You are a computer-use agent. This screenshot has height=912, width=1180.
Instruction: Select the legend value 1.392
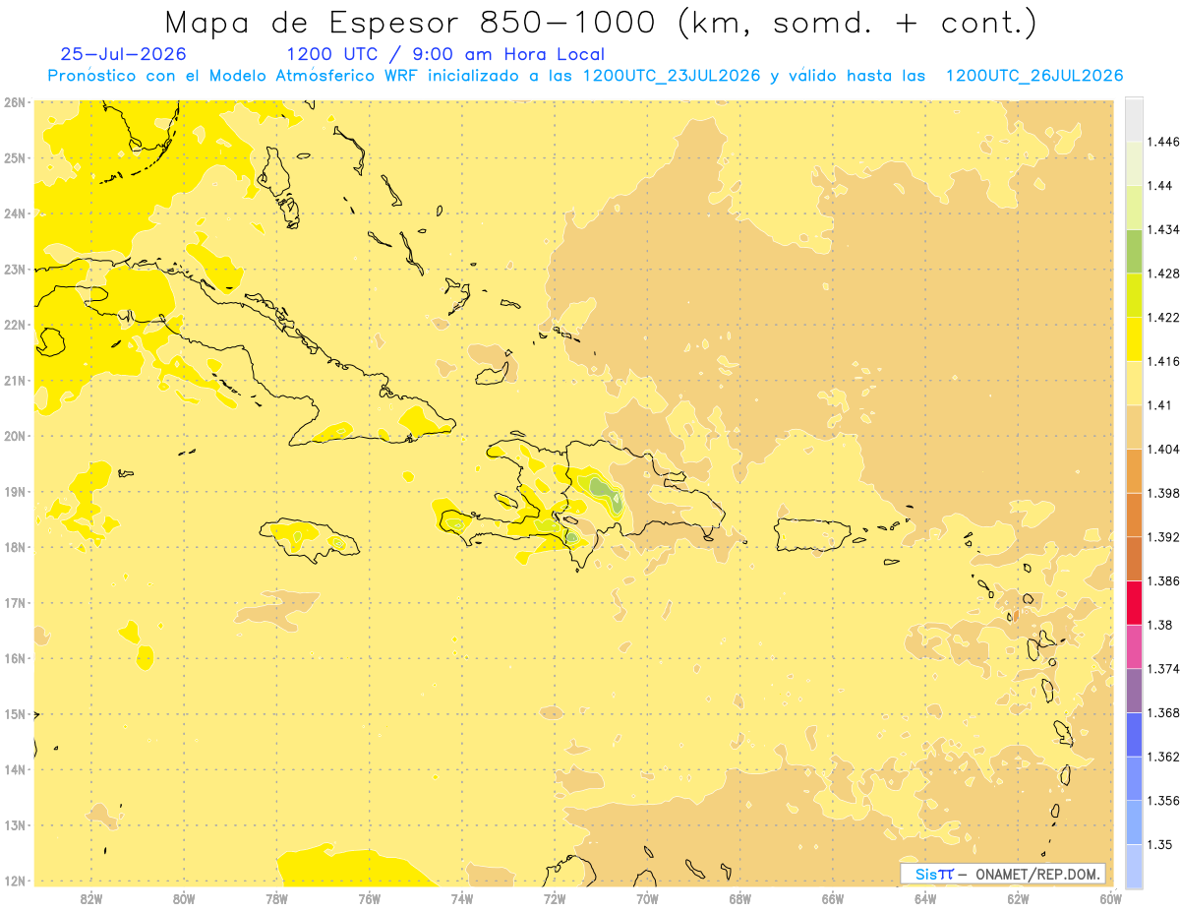point(1163,537)
